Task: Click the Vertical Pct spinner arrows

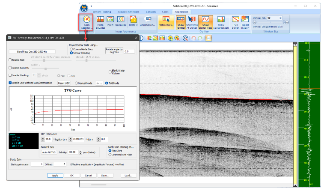Action: tap(280, 18)
